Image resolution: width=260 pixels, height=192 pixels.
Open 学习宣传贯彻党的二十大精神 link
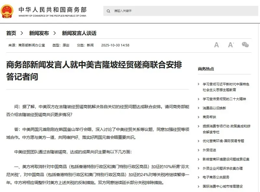(224, 99)
